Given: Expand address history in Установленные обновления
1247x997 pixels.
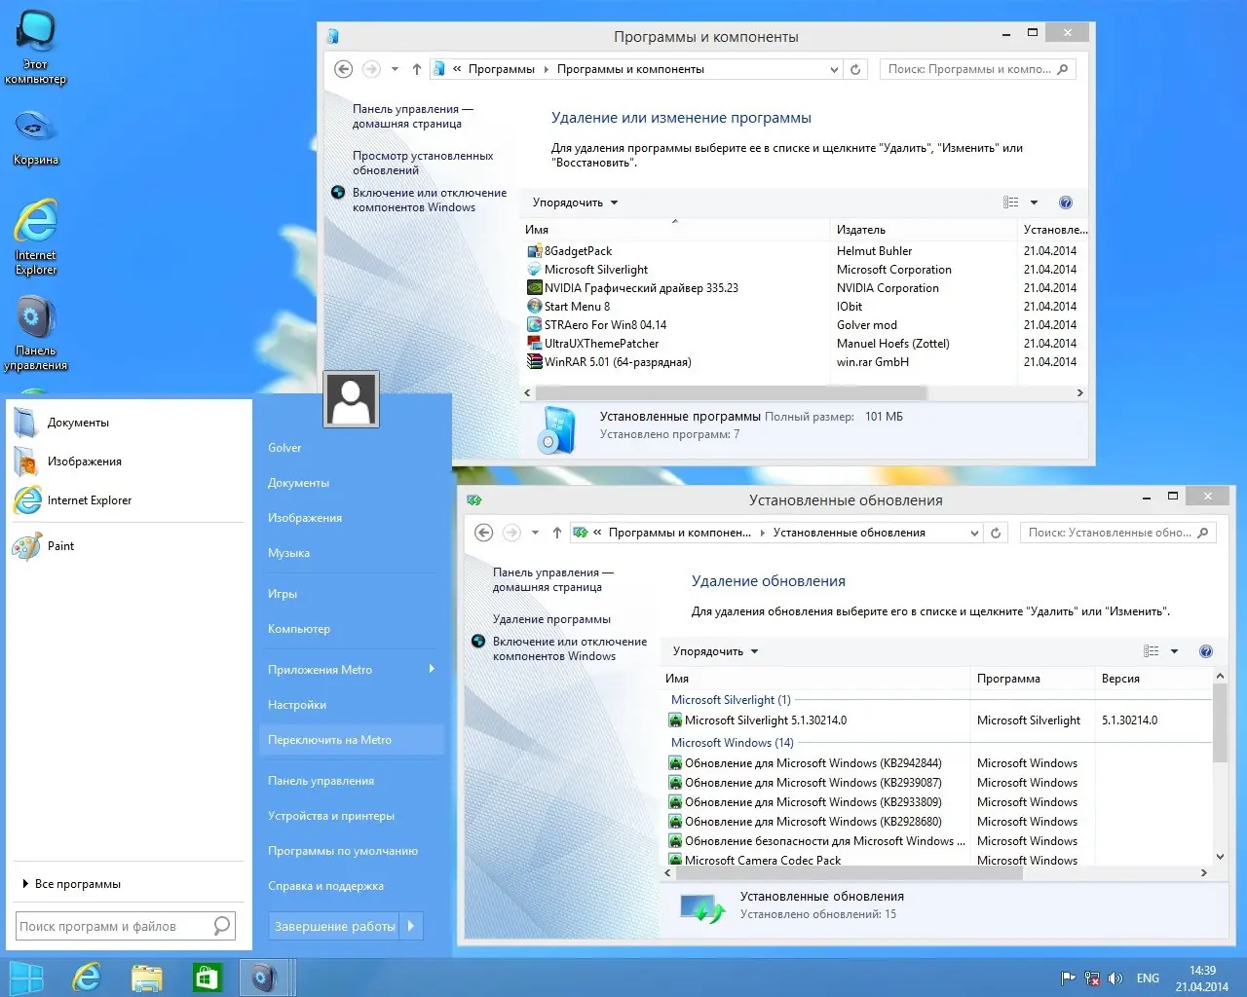Looking at the screenshot, I should [974, 533].
